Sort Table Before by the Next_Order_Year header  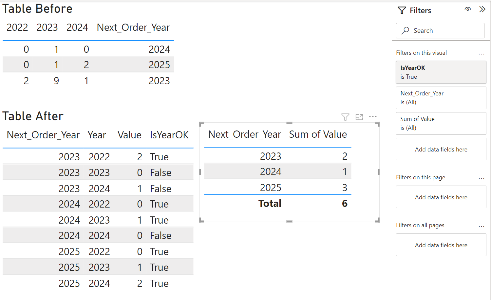click(133, 28)
